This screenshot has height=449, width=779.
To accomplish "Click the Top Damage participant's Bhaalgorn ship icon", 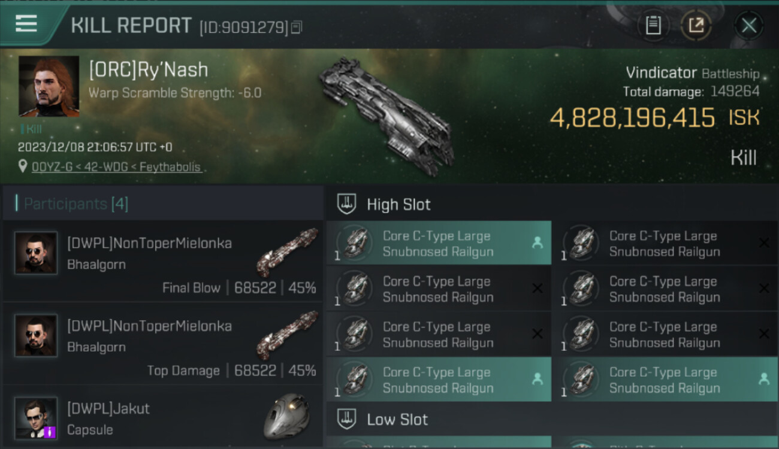I will pos(287,335).
